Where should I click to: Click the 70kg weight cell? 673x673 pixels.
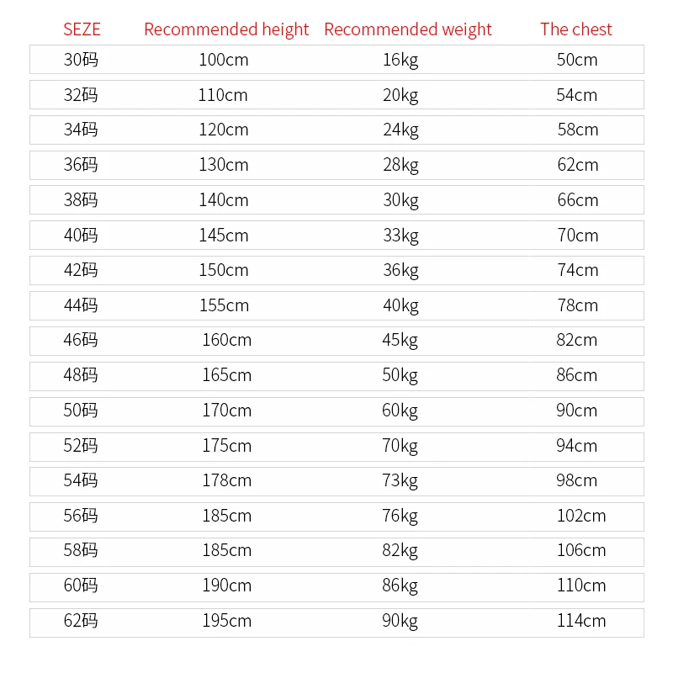(400, 445)
